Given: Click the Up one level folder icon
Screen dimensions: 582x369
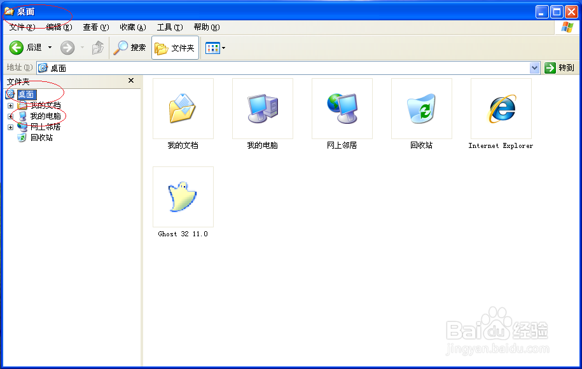Looking at the screenshot, I should (98, 48).
